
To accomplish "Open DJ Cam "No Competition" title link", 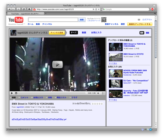I will coord(136,80).
